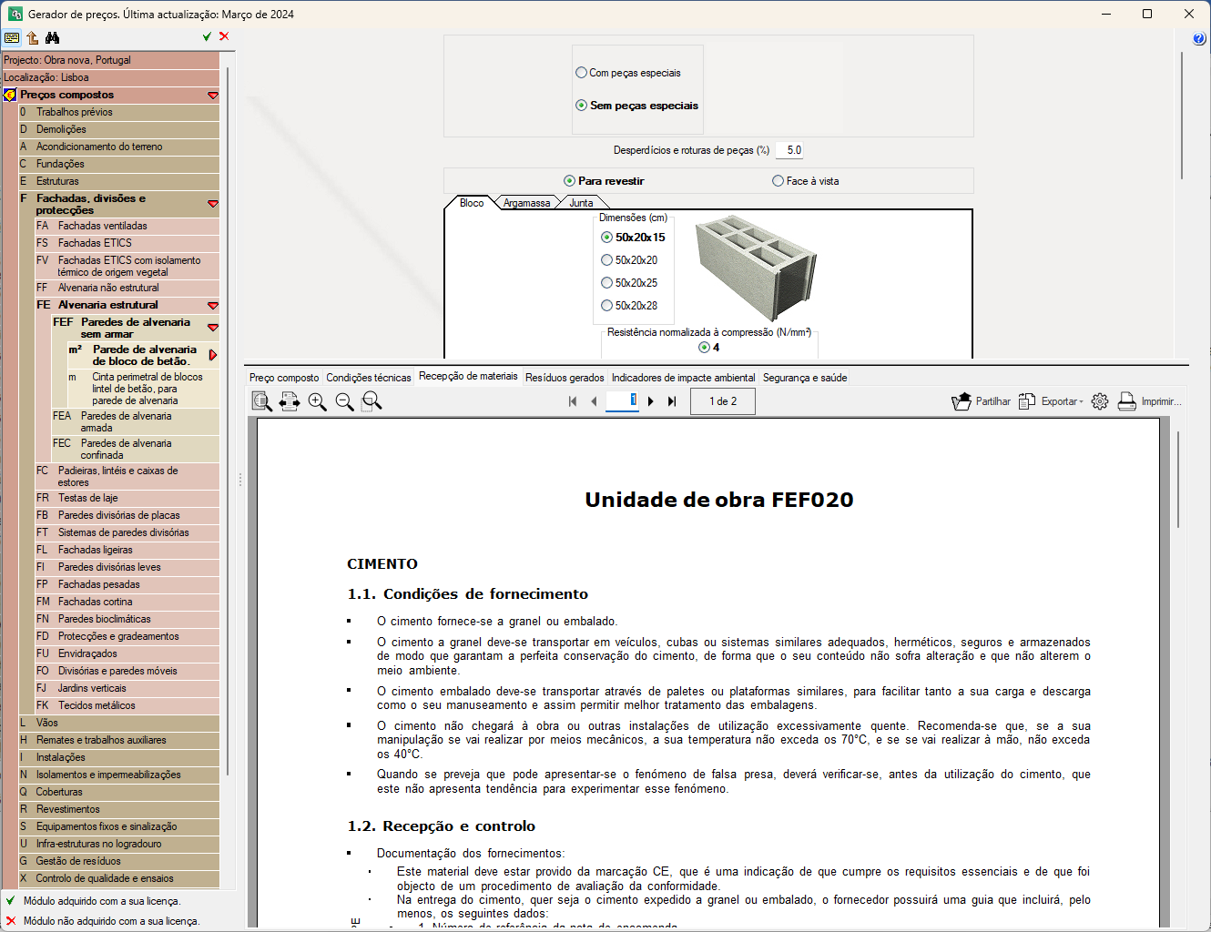Accept with the green checkmark icon

(208, 36)
